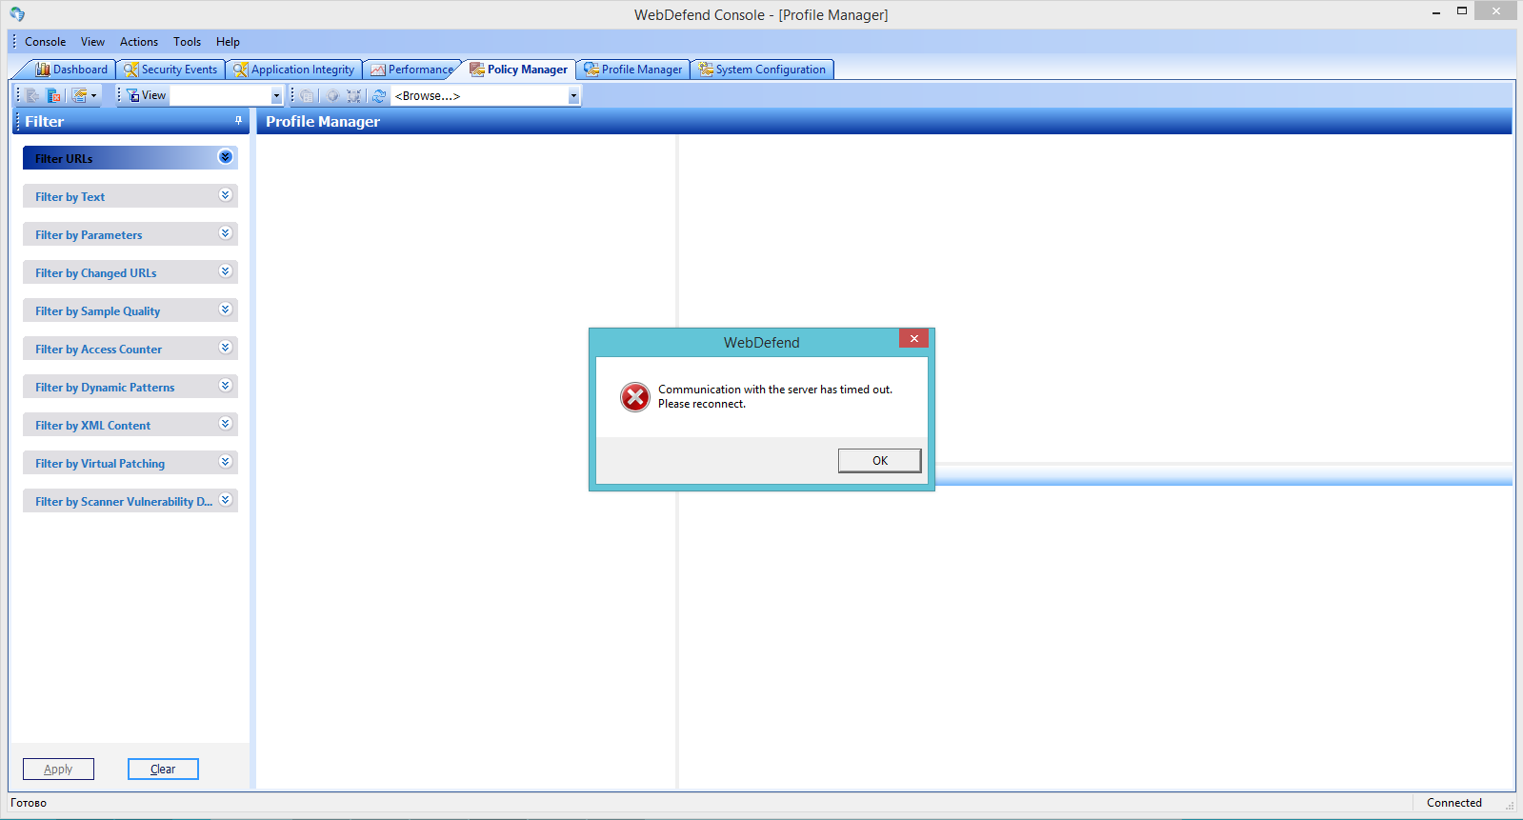Click the Apply filter button
1523x820 pixels.
[58, 770]
